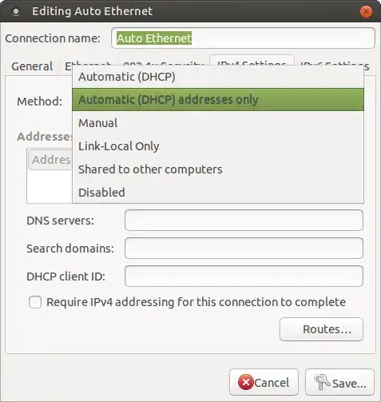Screen dimensions: 381x402
Task: Select Link-Local Only option
Action: pos(218,146)
